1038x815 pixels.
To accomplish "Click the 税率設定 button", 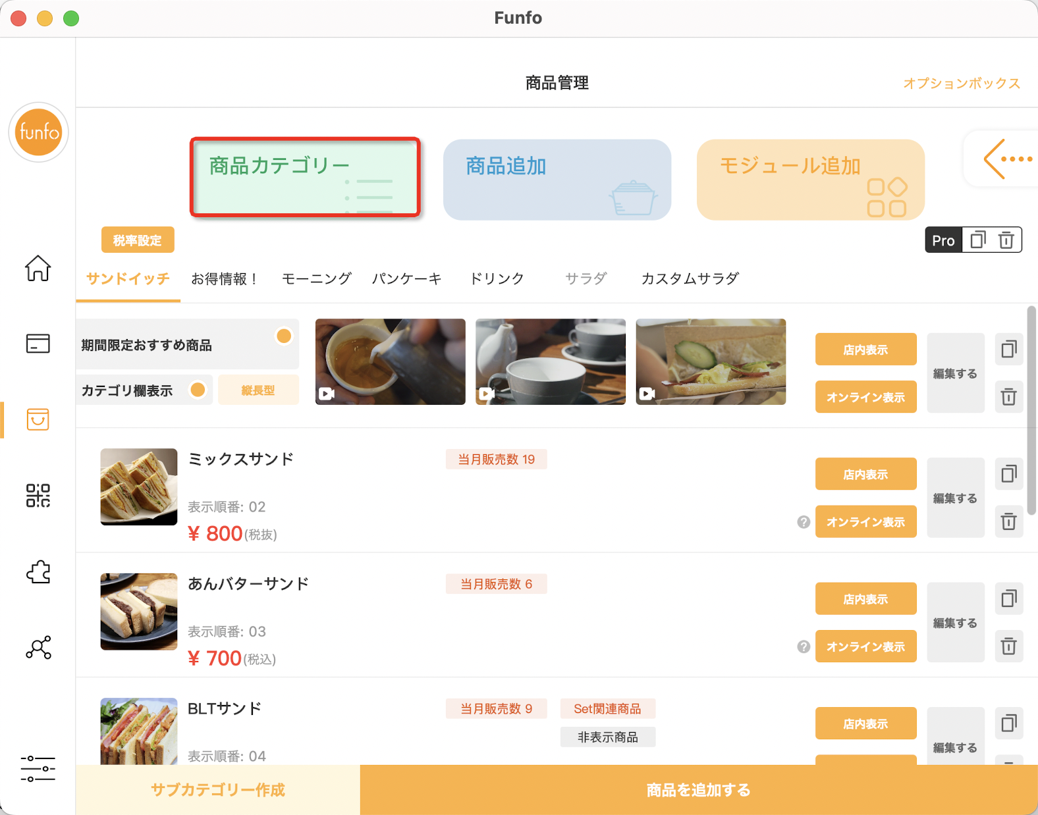I will click(x=138, y=240).
